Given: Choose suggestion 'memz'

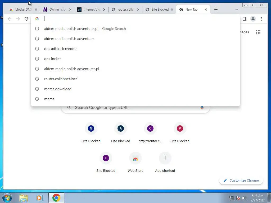Looking at the screenshot, I should (x=135, y=99).
